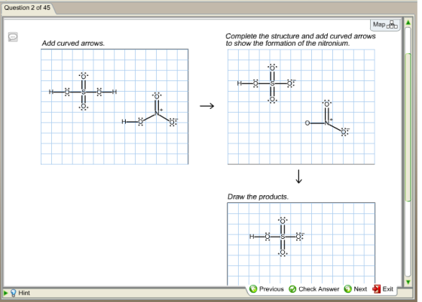
Task: Click the green checkmark icon
Action: click(292, 289)
